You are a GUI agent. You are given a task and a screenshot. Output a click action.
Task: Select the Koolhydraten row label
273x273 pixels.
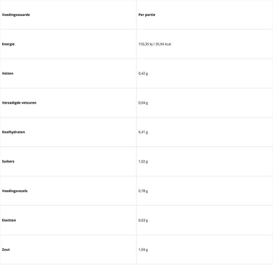pyautogui.click(x=13, y=132)
